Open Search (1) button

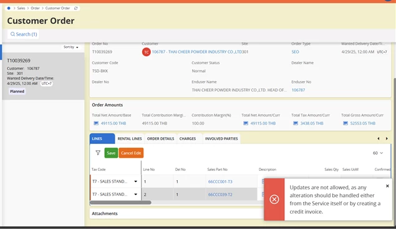(24, 34)
